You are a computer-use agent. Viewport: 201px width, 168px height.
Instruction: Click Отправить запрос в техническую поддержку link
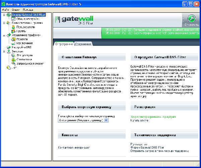[x=159, y=151]
